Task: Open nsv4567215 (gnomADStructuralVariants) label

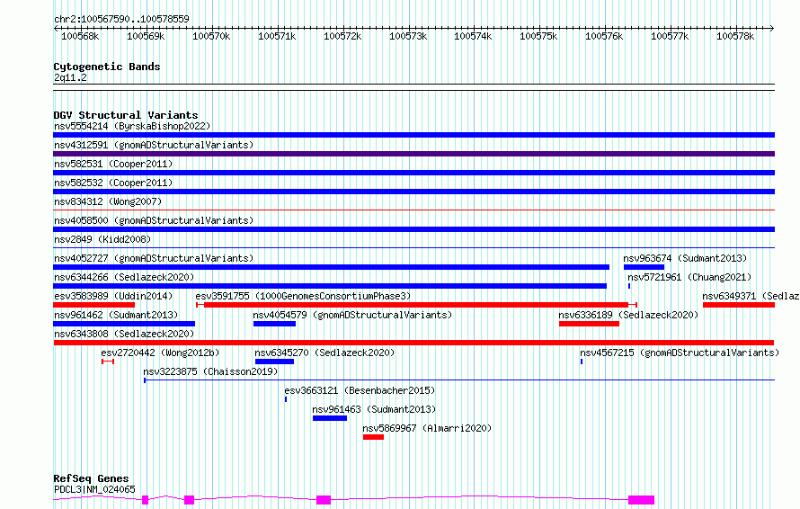Action: click(x=680, y=353)
